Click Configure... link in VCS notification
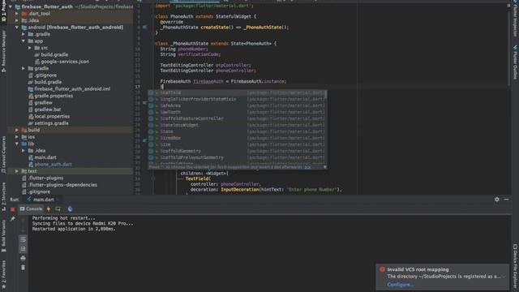 click(x=400, y=285)
